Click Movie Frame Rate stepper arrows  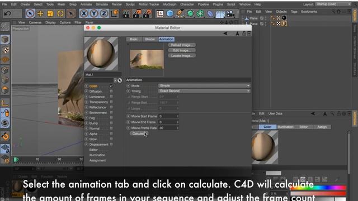[x=178, y=128]
